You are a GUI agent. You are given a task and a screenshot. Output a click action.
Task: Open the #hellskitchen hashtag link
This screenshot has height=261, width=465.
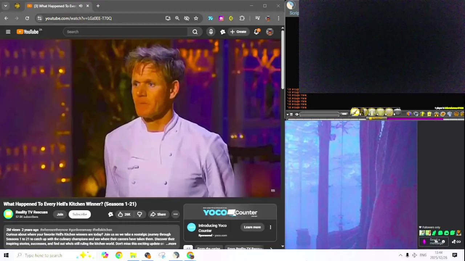coord(102,230)
